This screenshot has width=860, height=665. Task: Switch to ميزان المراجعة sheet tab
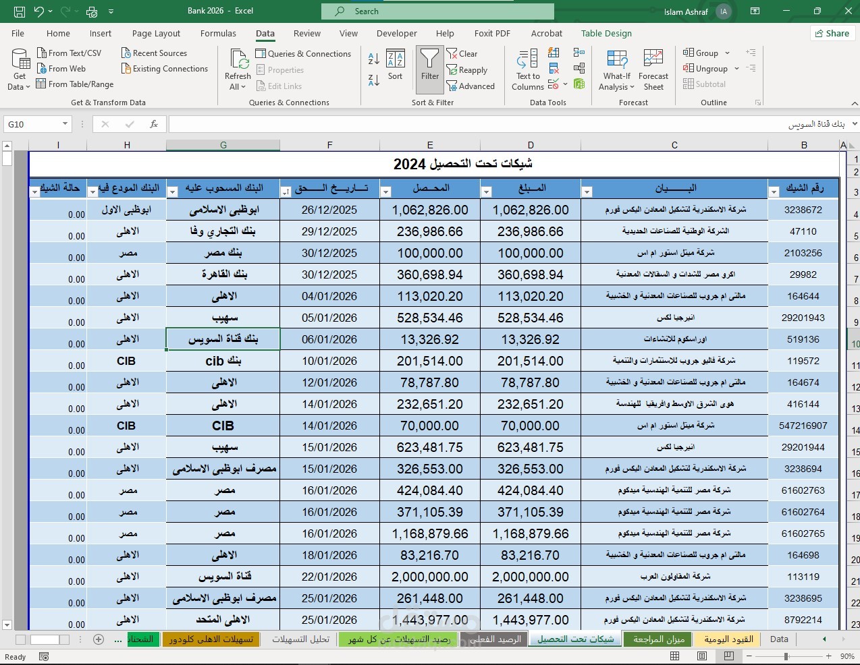pyautogui.click(x=658, y=639)
